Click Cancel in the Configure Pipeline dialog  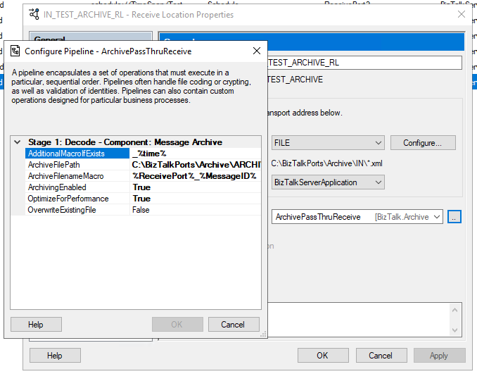(x=233, y=325)
